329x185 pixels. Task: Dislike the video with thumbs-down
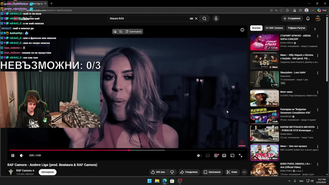(x=172, y=172)
